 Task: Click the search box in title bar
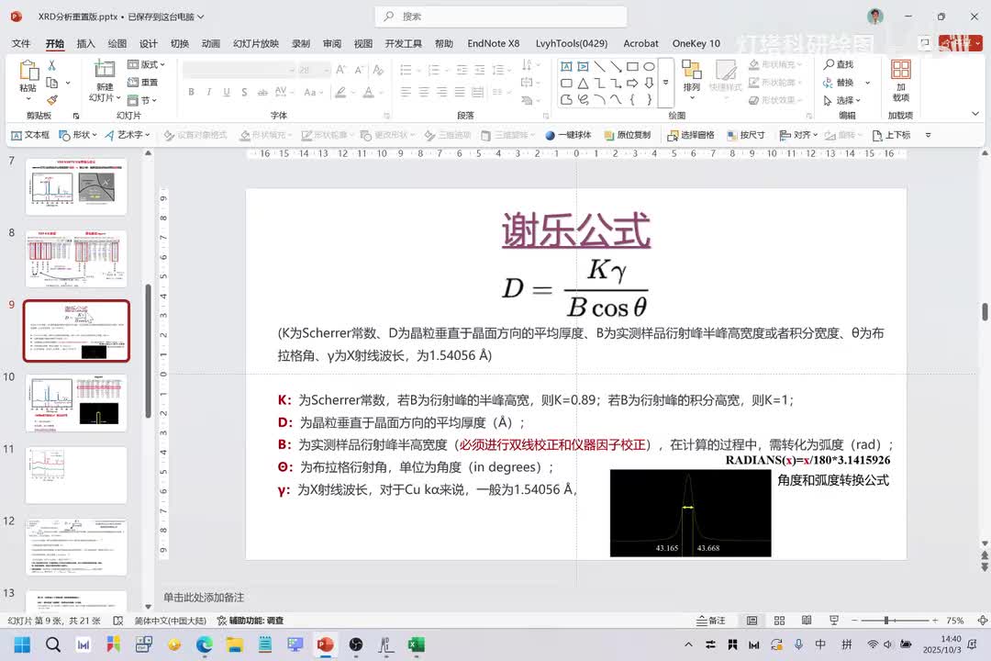[x=501, y=17]
